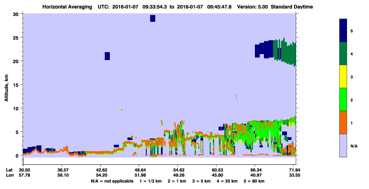369x189 pixels.
Task: Click the '20' altitude tick label
Action: [x=16, y=61]
